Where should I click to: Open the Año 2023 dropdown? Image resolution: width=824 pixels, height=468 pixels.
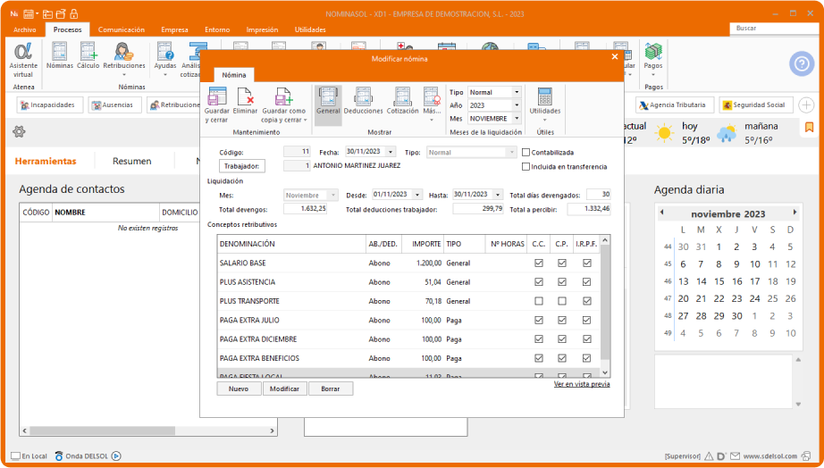(x=517, y=105)
